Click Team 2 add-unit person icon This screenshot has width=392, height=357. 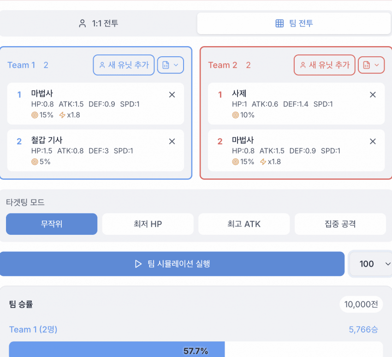pos(303,65)
